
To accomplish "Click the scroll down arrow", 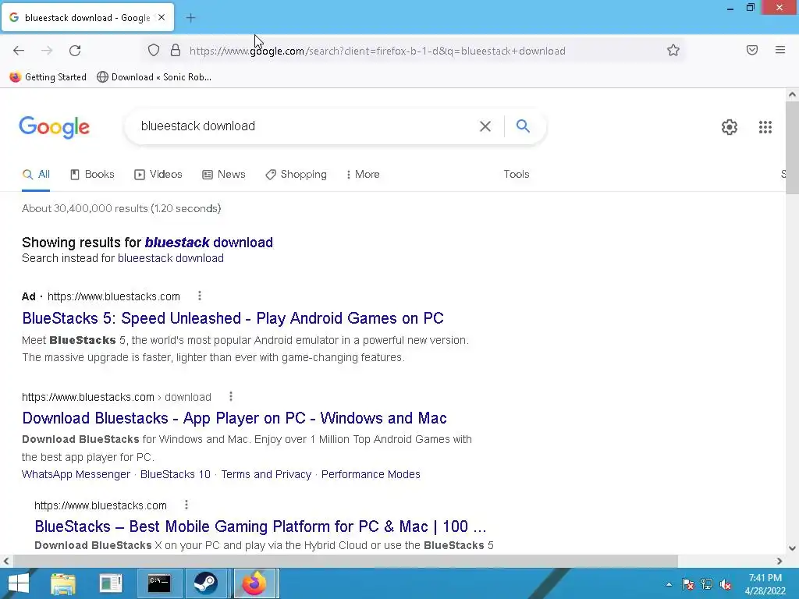I will tap(792, 548).
